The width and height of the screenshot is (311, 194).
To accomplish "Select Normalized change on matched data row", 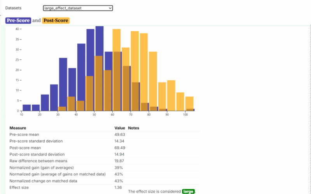I will pos(43,181).
